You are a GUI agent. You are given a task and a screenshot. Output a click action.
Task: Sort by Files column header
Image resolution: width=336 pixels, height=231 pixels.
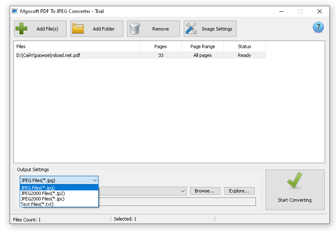click(78, 46)
